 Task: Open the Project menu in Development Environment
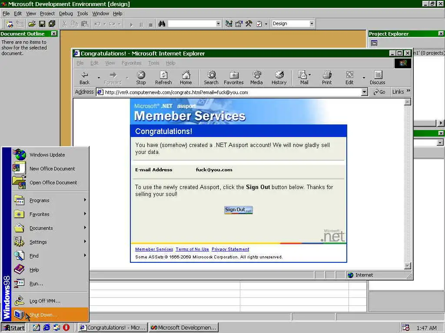47,13
